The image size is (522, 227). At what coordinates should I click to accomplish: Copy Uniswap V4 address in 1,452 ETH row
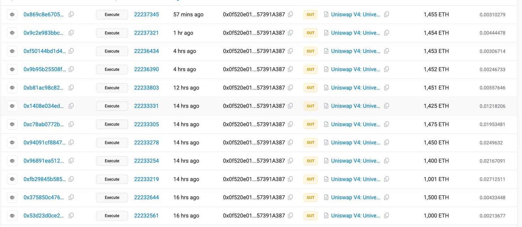coord(387,69)
